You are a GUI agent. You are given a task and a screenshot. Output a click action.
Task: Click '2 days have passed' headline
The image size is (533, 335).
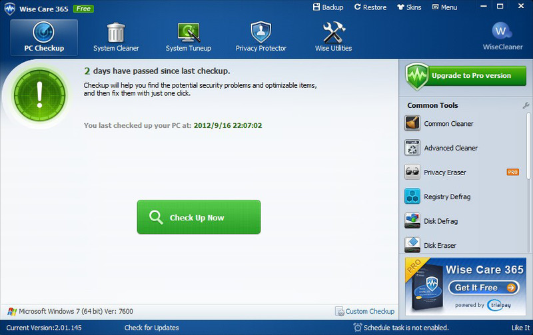point(157,71)
